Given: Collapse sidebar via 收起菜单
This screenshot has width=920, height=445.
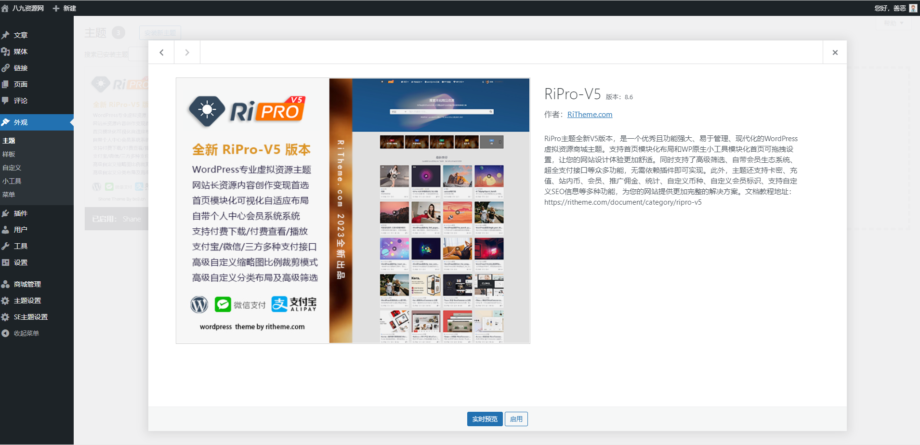Looking at the screenshot, I should [x=26, y=333].
